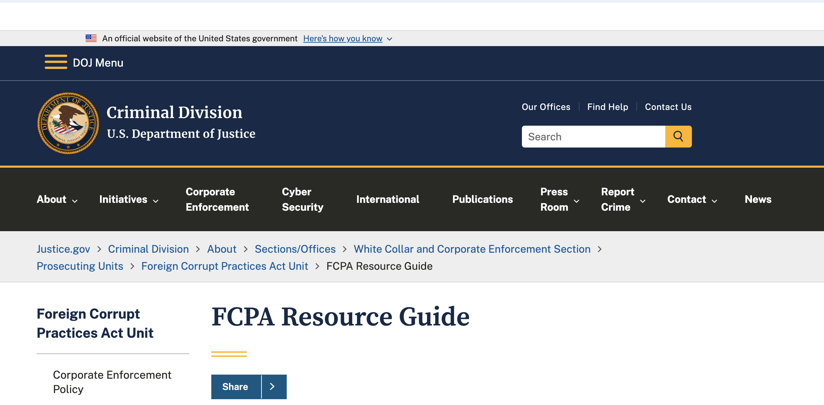The width and height of the screenshot is (824, 405).
Task: Click the Find Help link
Action: [608, 107]
